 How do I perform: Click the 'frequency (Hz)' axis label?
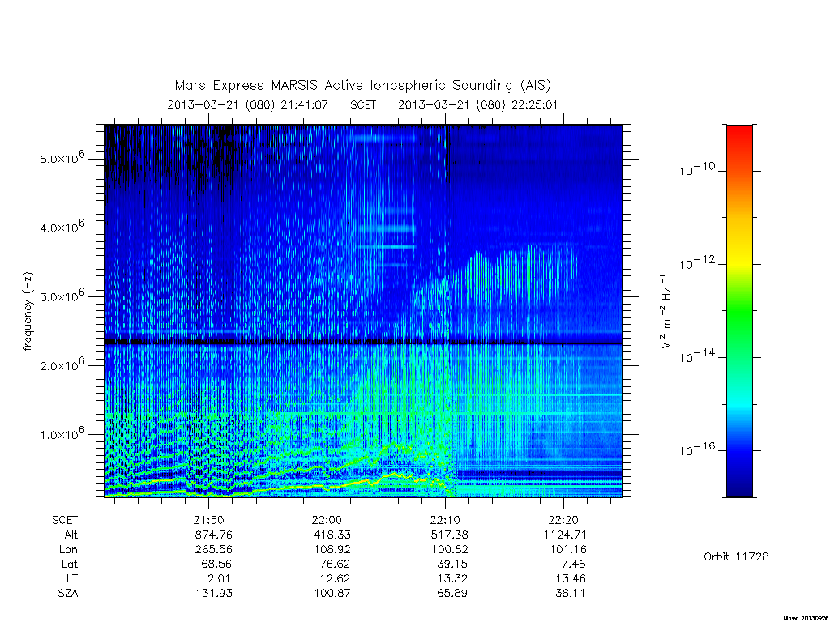28,312
